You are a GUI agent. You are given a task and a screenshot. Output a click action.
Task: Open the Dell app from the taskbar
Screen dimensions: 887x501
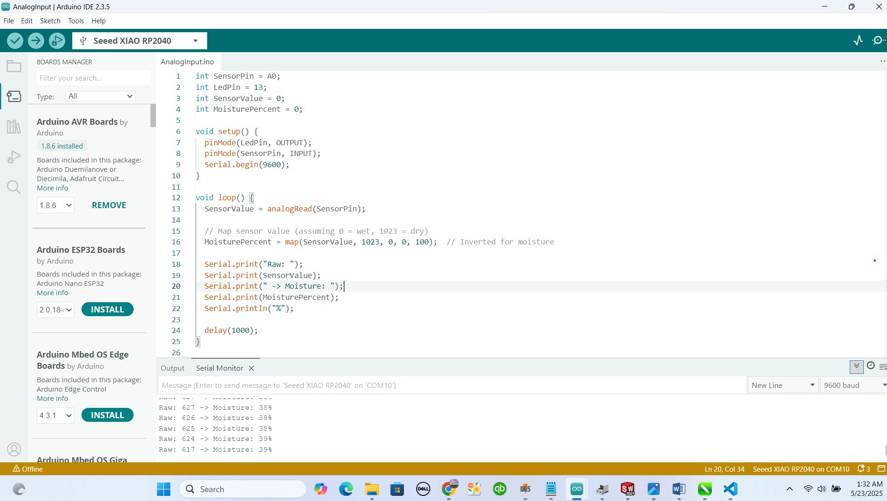pos(423,489)
